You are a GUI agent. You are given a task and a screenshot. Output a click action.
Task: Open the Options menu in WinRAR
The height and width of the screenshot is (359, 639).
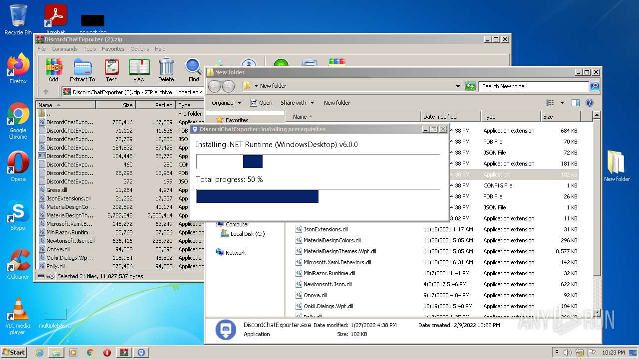point(140,49)
